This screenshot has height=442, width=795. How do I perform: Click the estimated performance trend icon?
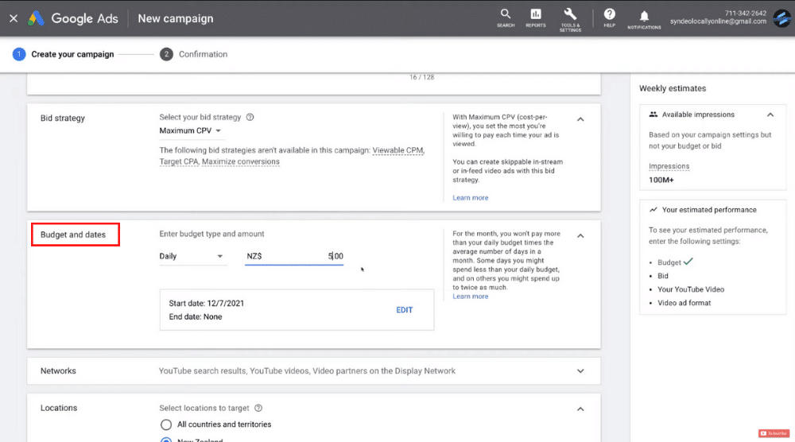pyautogui.click(x=653, y=210)
